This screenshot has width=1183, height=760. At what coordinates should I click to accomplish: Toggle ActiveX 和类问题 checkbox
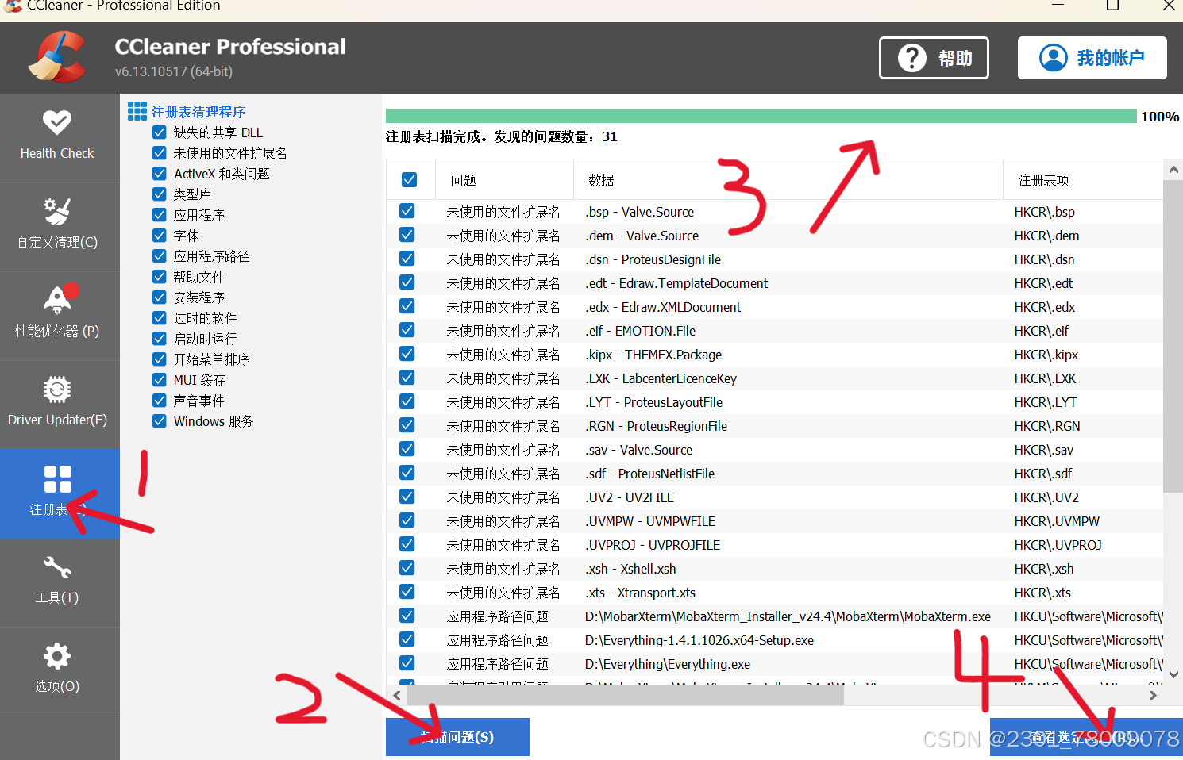160,174
